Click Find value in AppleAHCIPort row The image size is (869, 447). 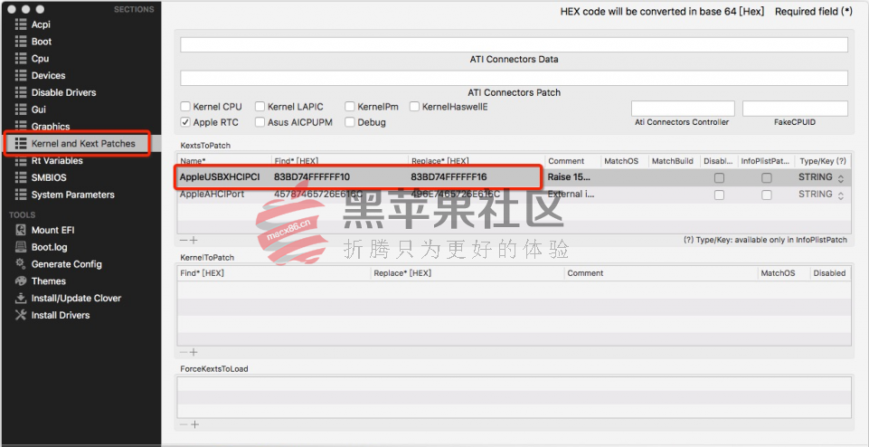pyautogui.click(x=318, y=195)
